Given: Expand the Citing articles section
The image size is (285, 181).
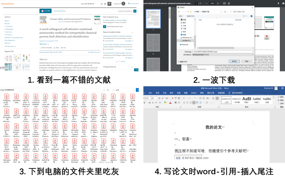Looking at the screenshot, I should (132, 67).
